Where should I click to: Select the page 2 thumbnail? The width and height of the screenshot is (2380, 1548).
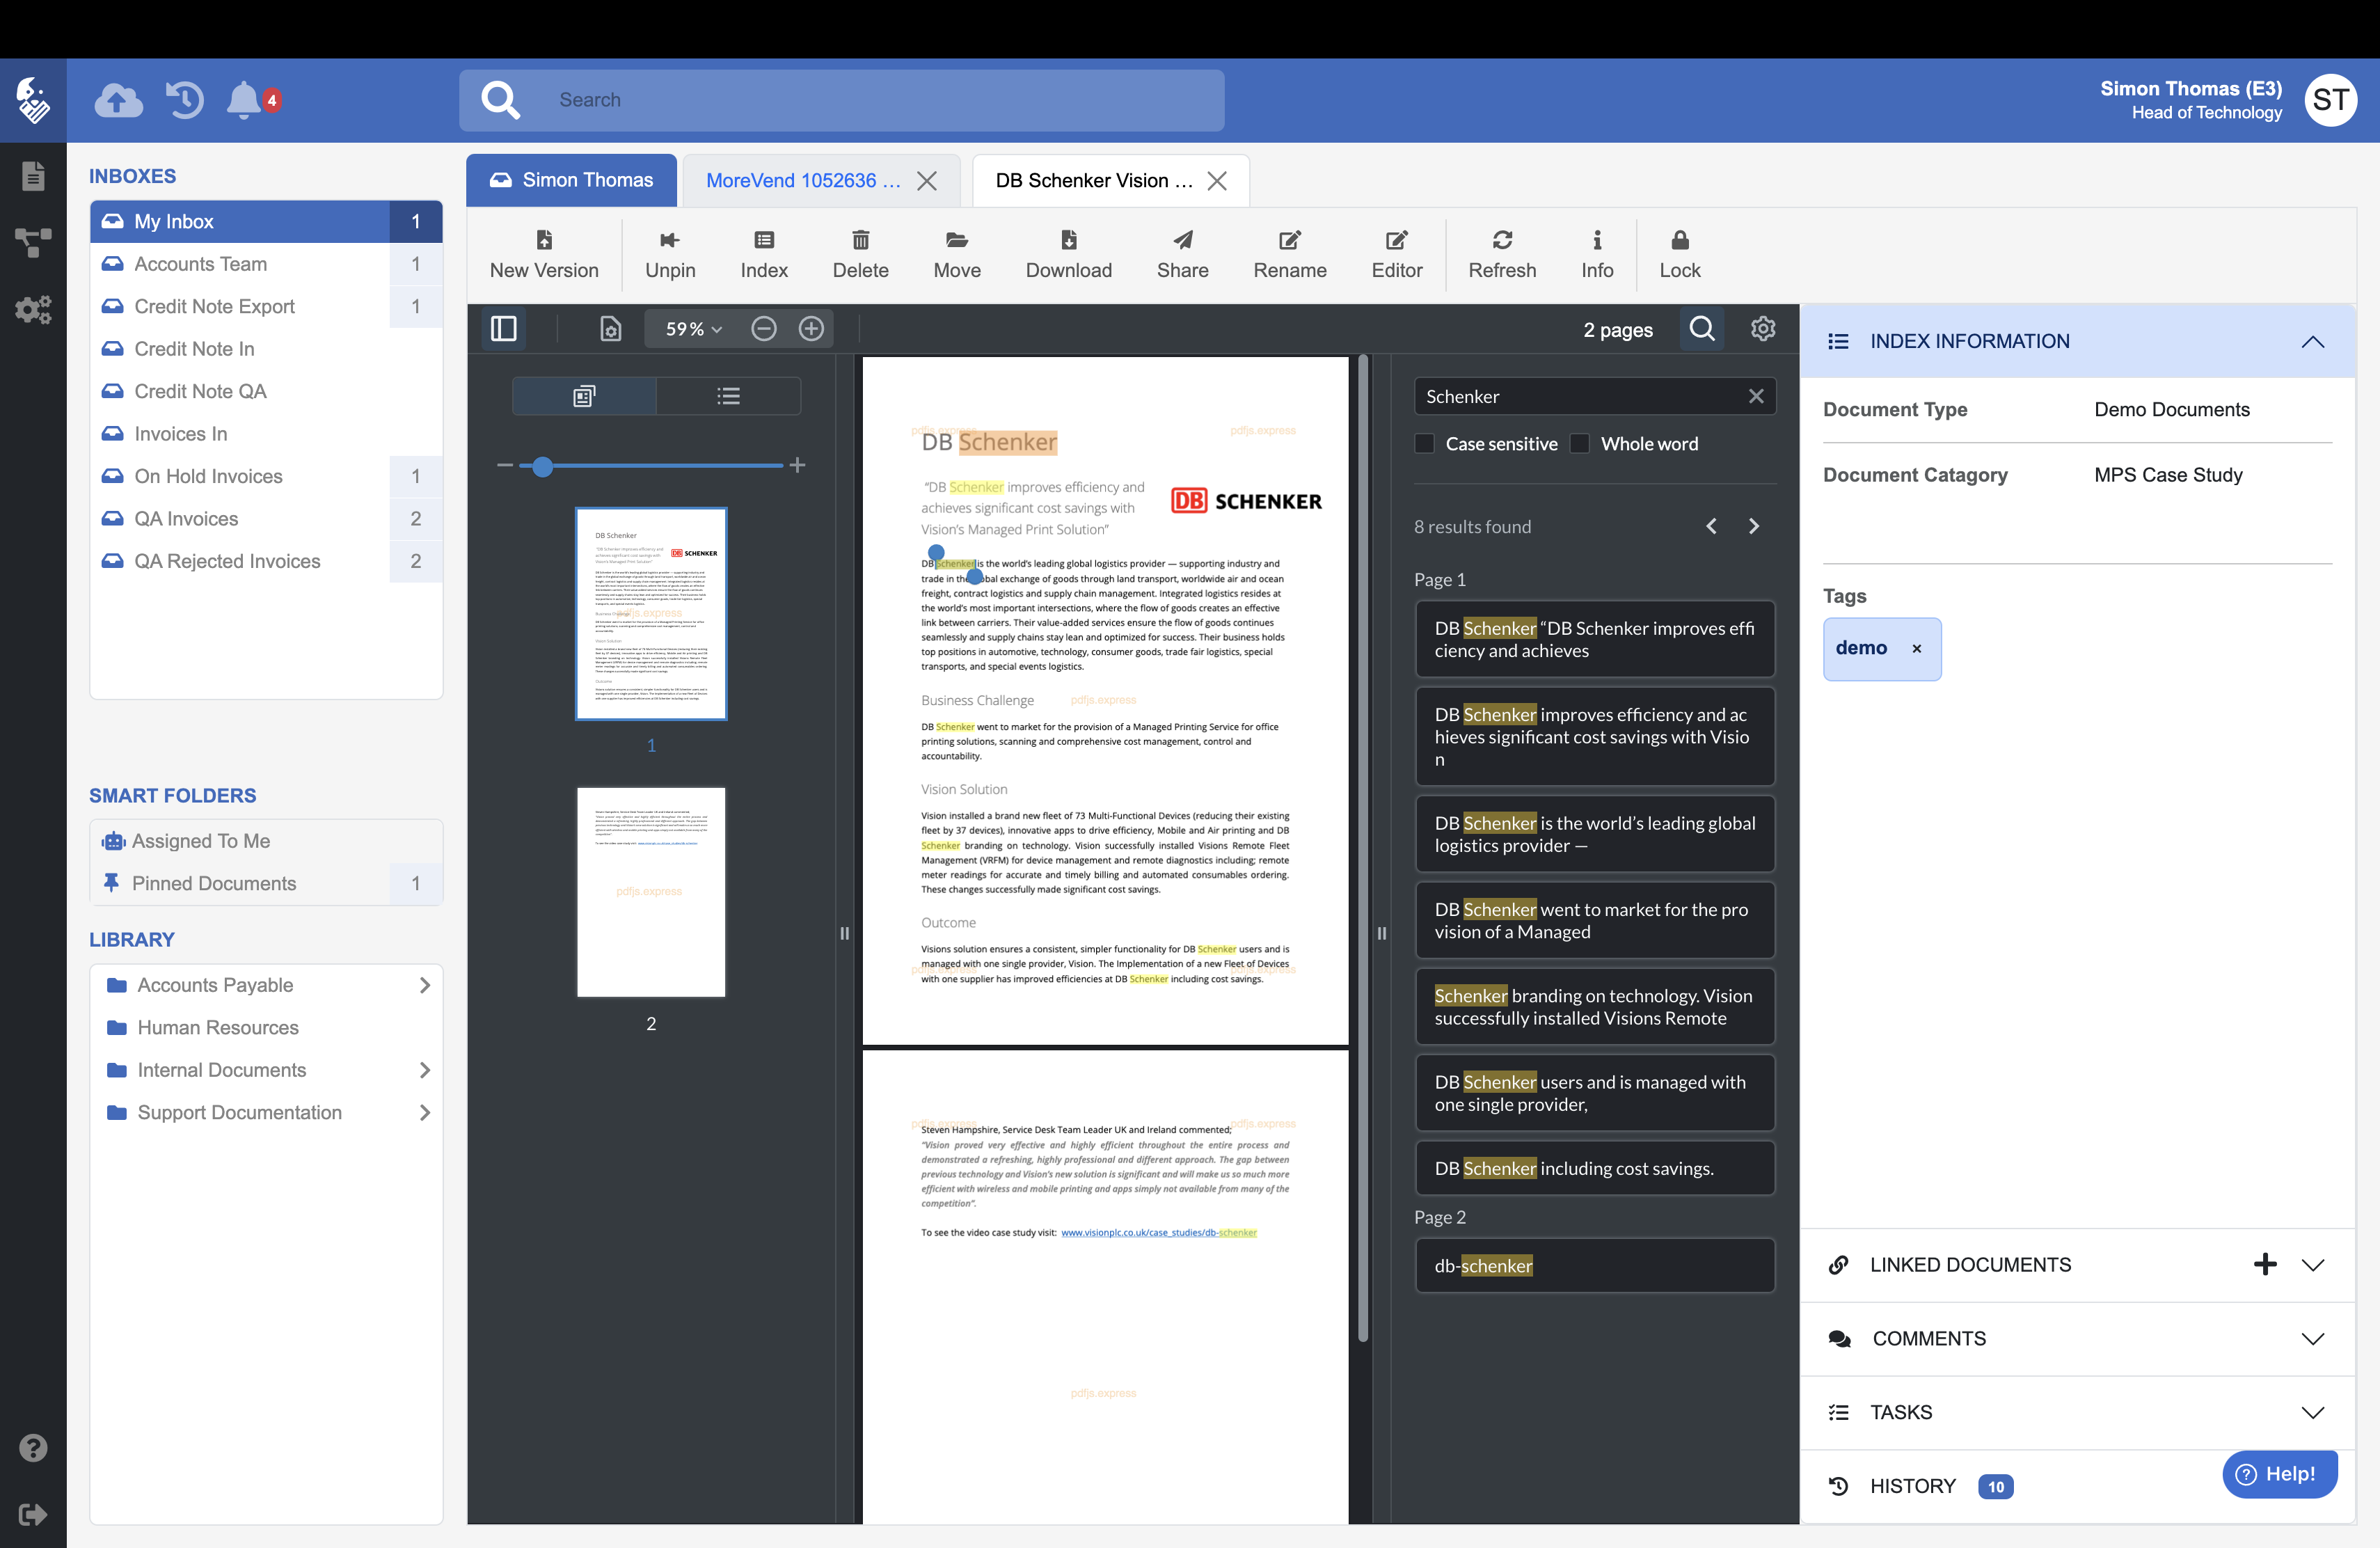[x=650, y=891]
